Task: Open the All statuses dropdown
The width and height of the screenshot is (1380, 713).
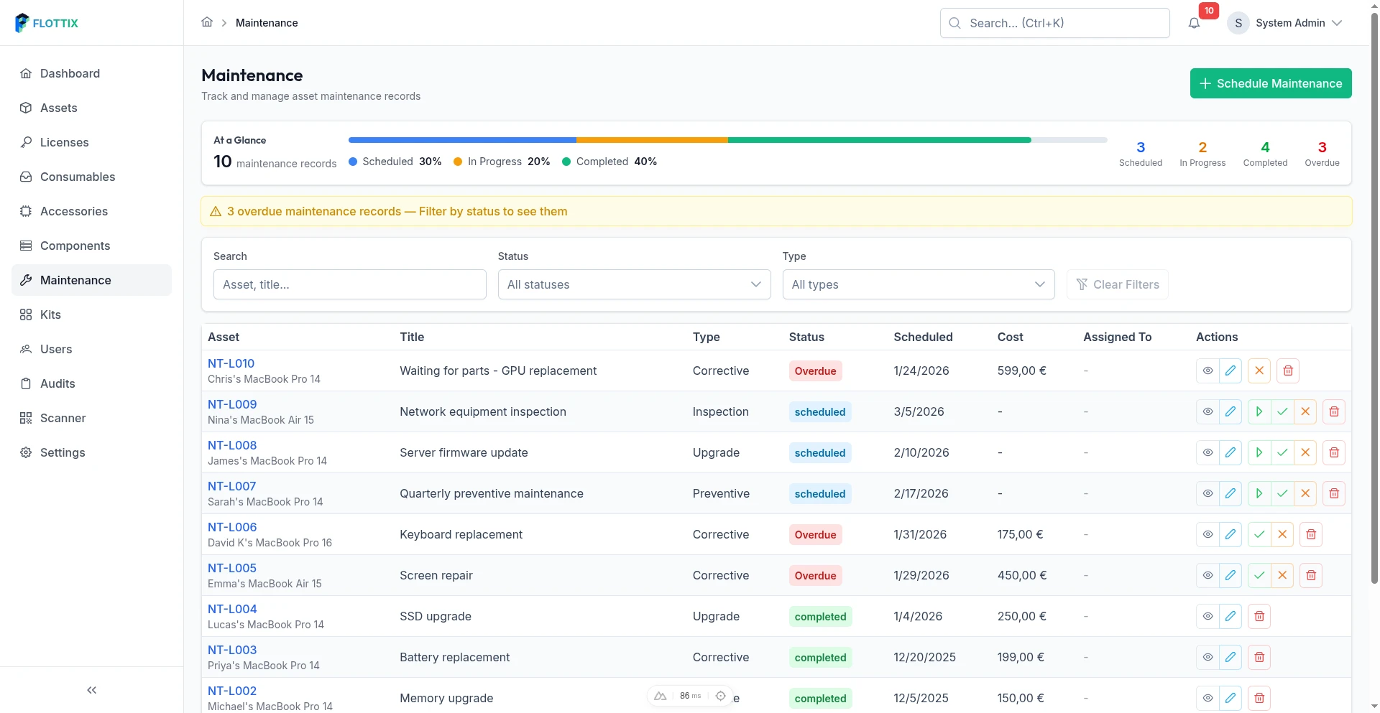Action: click(x=633, y=284)
